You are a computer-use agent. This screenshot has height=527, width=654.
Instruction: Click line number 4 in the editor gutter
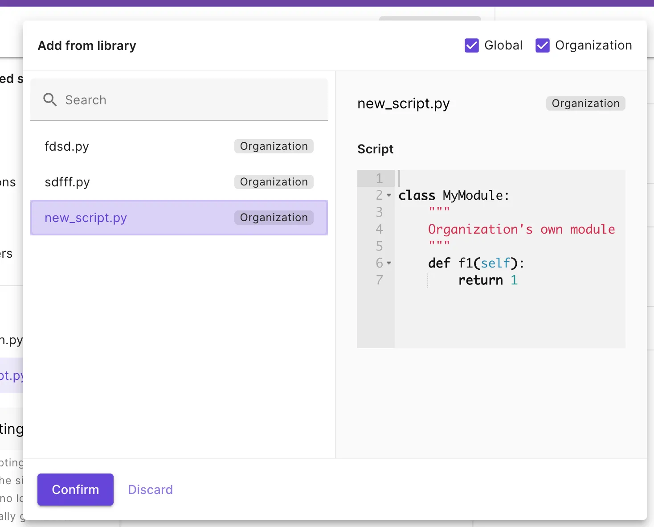click(x=379, y=229)
